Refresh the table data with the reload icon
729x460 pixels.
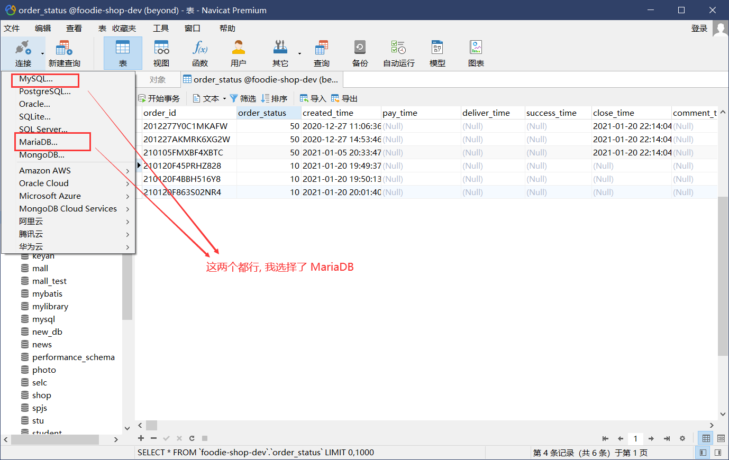(x=192, y=438)
